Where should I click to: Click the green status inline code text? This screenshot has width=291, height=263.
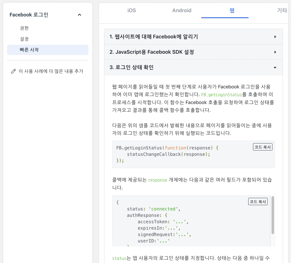(119, 258)
